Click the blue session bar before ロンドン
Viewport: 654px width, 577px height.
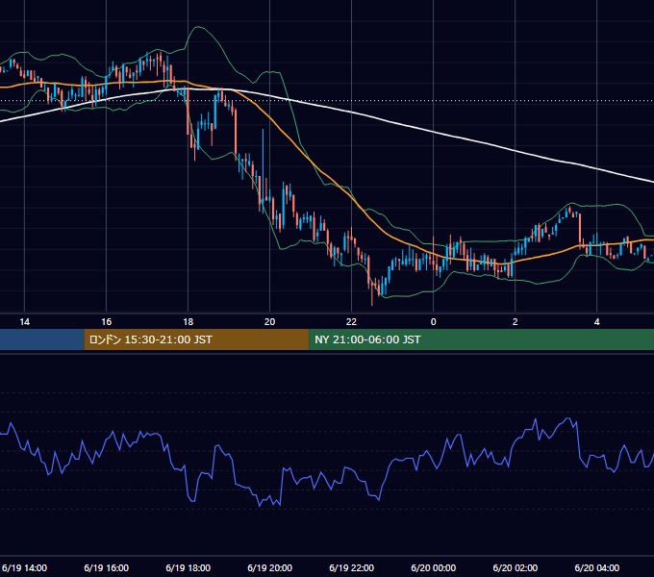41,339
